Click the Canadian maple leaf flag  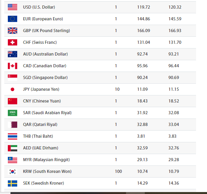[13, 66]
